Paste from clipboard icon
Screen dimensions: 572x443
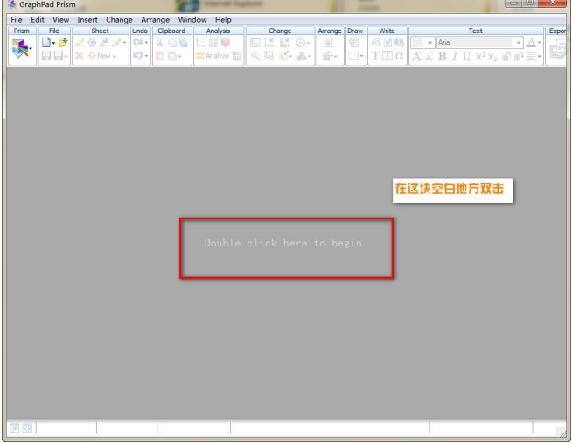[x=160, y=56]
